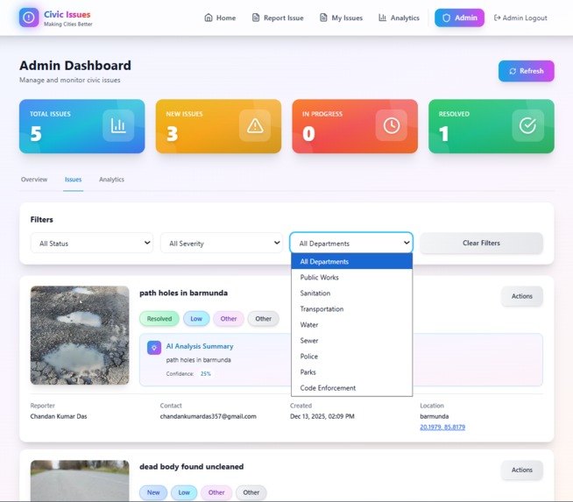
Task: Click the New Issues warning triangle icon
Action: pos(255,125)
